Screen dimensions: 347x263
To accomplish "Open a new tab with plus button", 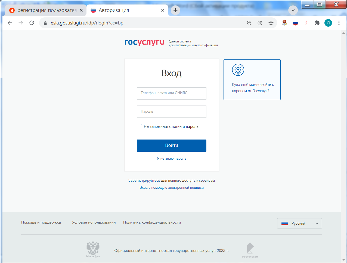I will click(175, 10).
